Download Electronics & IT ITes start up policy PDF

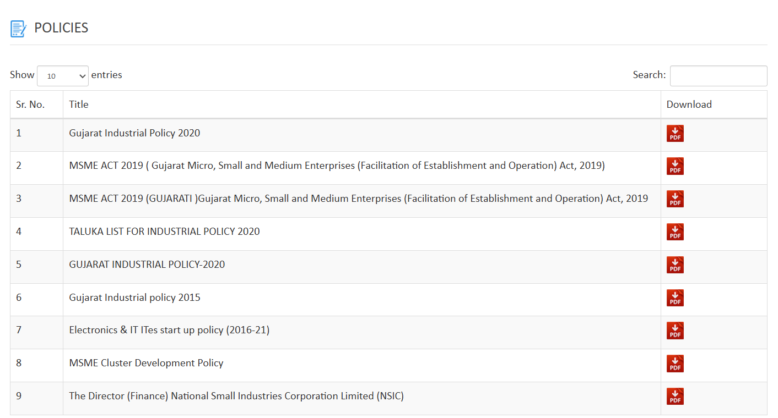[675, 331]
